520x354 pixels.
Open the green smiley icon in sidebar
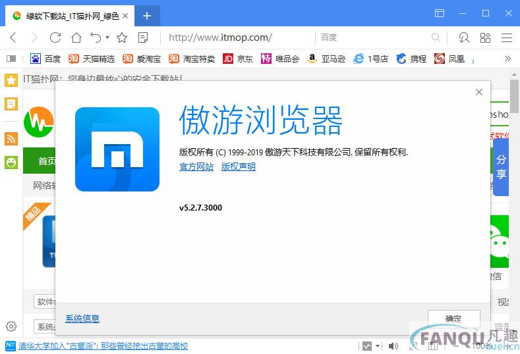(11, 163)
